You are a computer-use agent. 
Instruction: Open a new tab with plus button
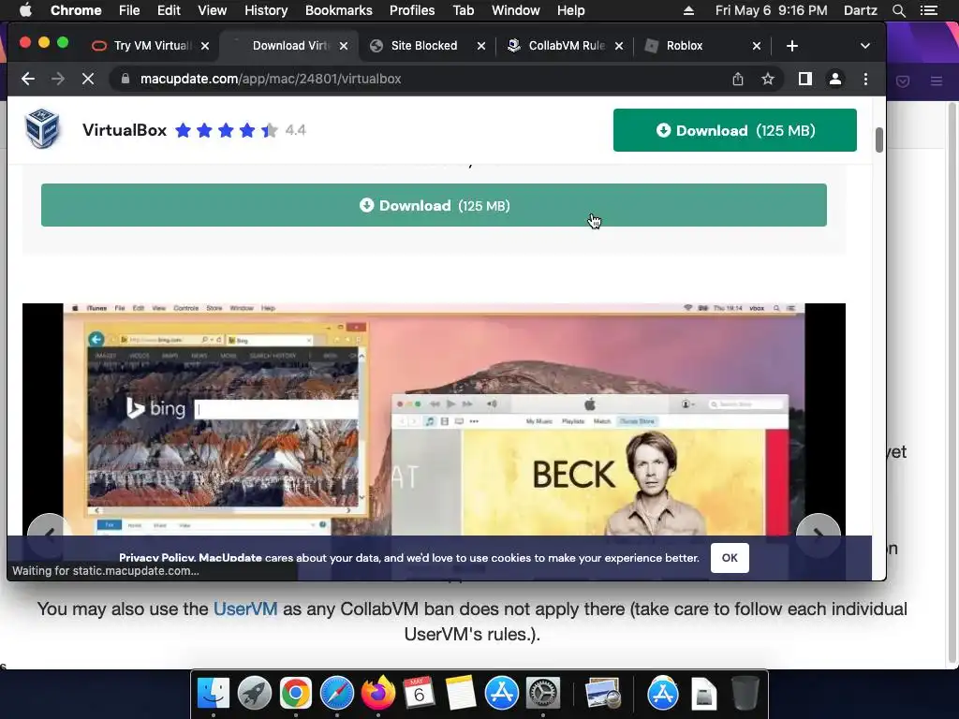792,46
